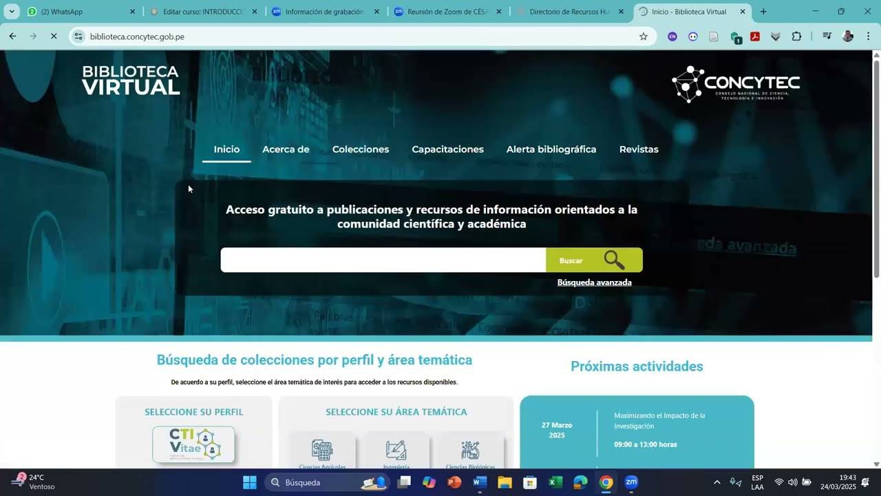Open the Capacitaciones menu

tap(448, 149)
